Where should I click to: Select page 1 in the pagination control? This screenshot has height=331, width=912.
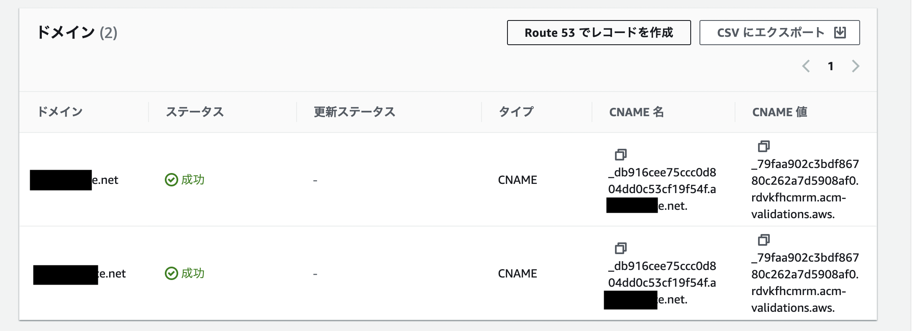[x=830, y=66]
